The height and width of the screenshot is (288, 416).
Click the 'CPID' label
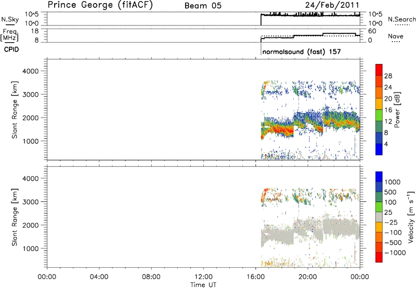coord(11,49)
